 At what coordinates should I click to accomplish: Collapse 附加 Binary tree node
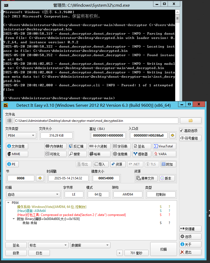click(14, 219)
